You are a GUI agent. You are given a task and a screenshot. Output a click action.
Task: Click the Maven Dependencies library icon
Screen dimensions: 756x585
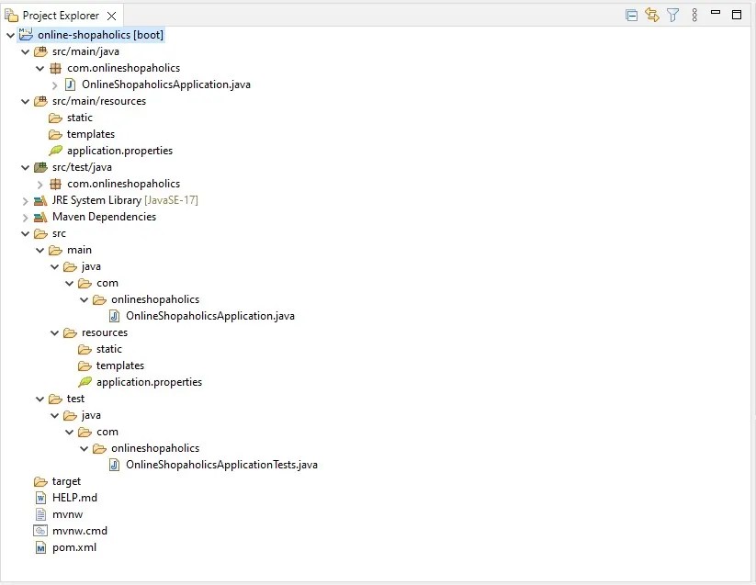tap(39, 217)
